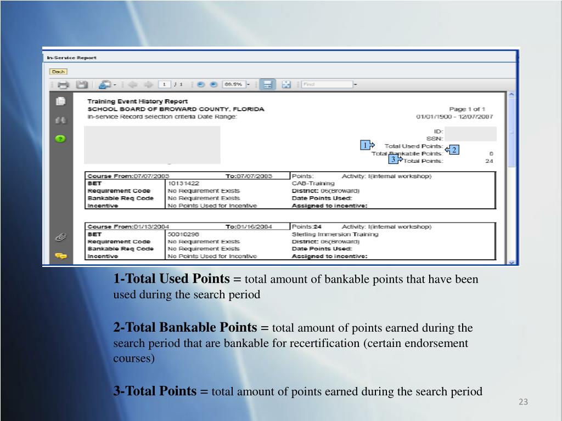
Task: Open the yellow Comments panel icon
Action: 61,255
